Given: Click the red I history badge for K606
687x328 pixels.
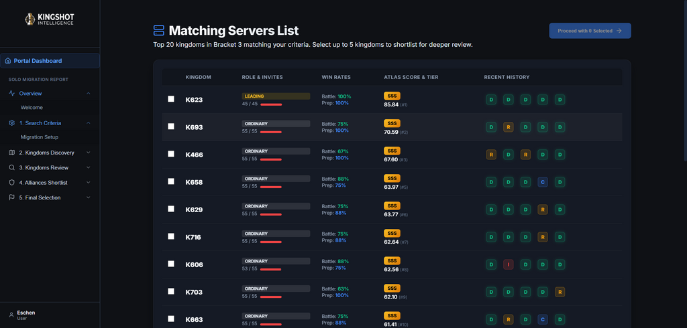Looking at the screenshot, I should [509, 264].
